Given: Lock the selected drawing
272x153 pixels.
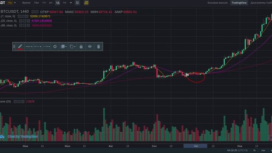Looking at the screenshot, I should tap(81, 46).
